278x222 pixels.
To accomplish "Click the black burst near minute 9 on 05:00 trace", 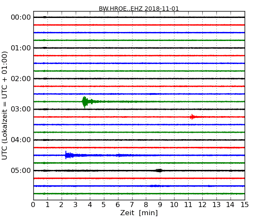I will point(159,170).
